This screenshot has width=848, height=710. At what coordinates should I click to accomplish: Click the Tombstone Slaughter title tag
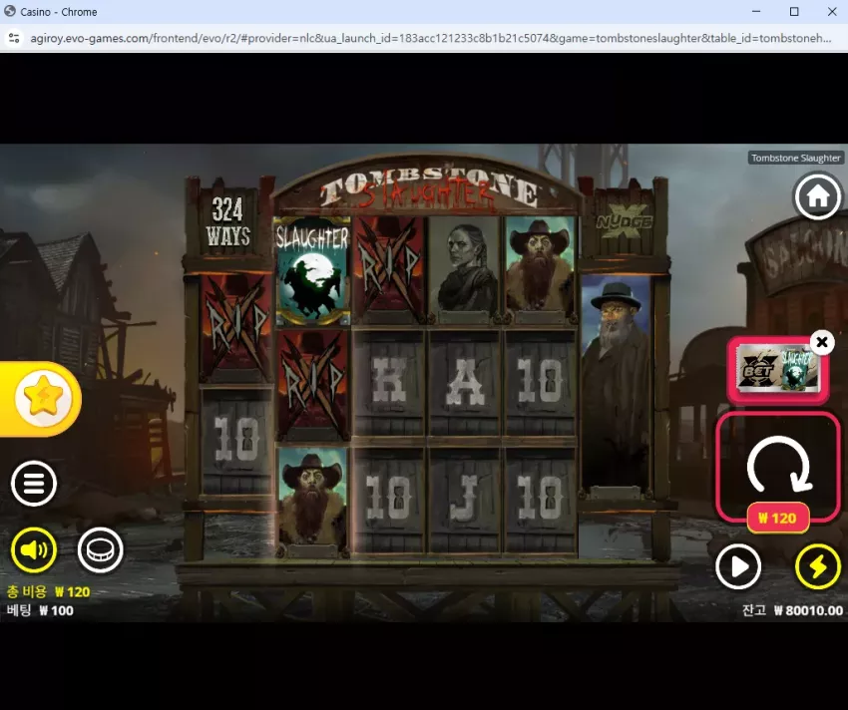796,158
